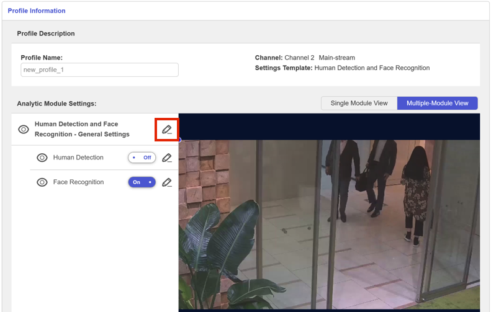The image size is (491, 312).
Task: Click the Settings Template value text
Action: pyautogui.click(x=372, y=68)
